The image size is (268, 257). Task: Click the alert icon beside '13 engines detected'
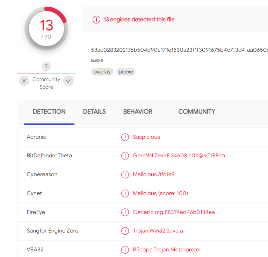click(x=96, y=20)
